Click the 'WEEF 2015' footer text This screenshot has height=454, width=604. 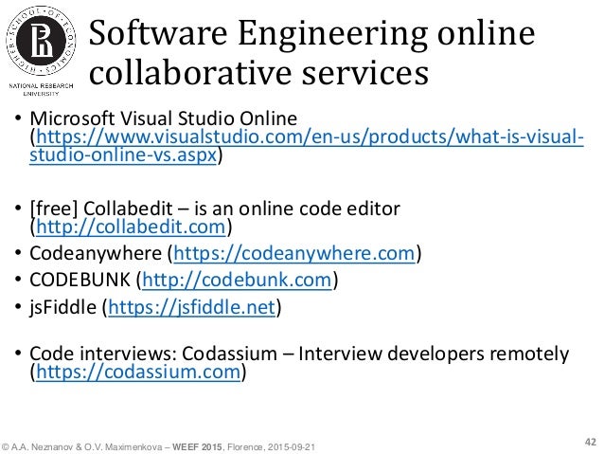click(197, 447)
